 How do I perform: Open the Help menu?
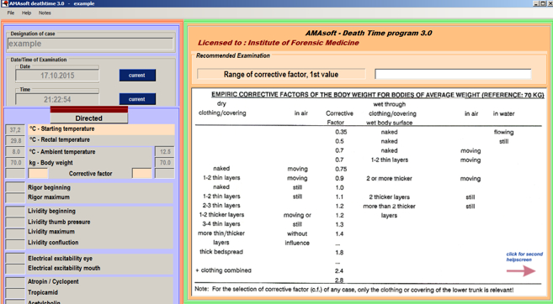[26, 13]
